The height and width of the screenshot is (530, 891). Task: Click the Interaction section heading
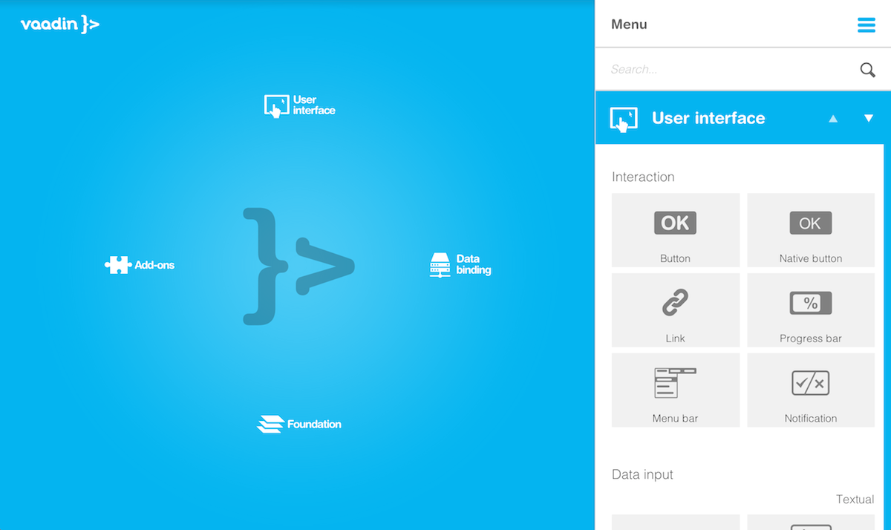click(x=643, y=177)
